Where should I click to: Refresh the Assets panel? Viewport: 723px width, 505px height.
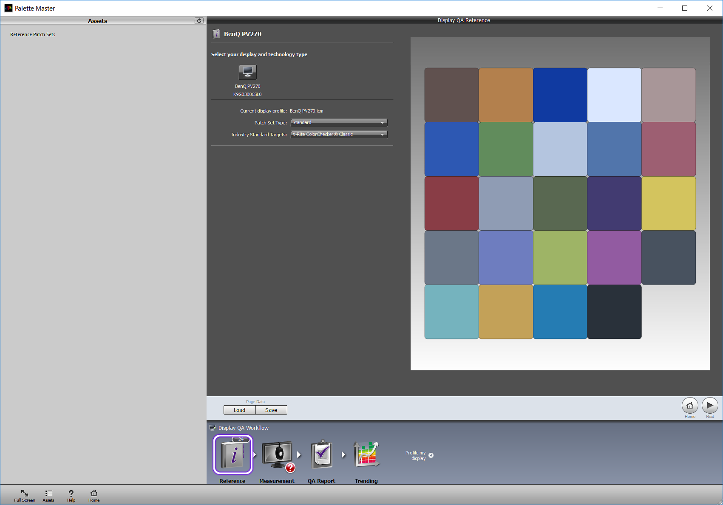tap(199, 20)
